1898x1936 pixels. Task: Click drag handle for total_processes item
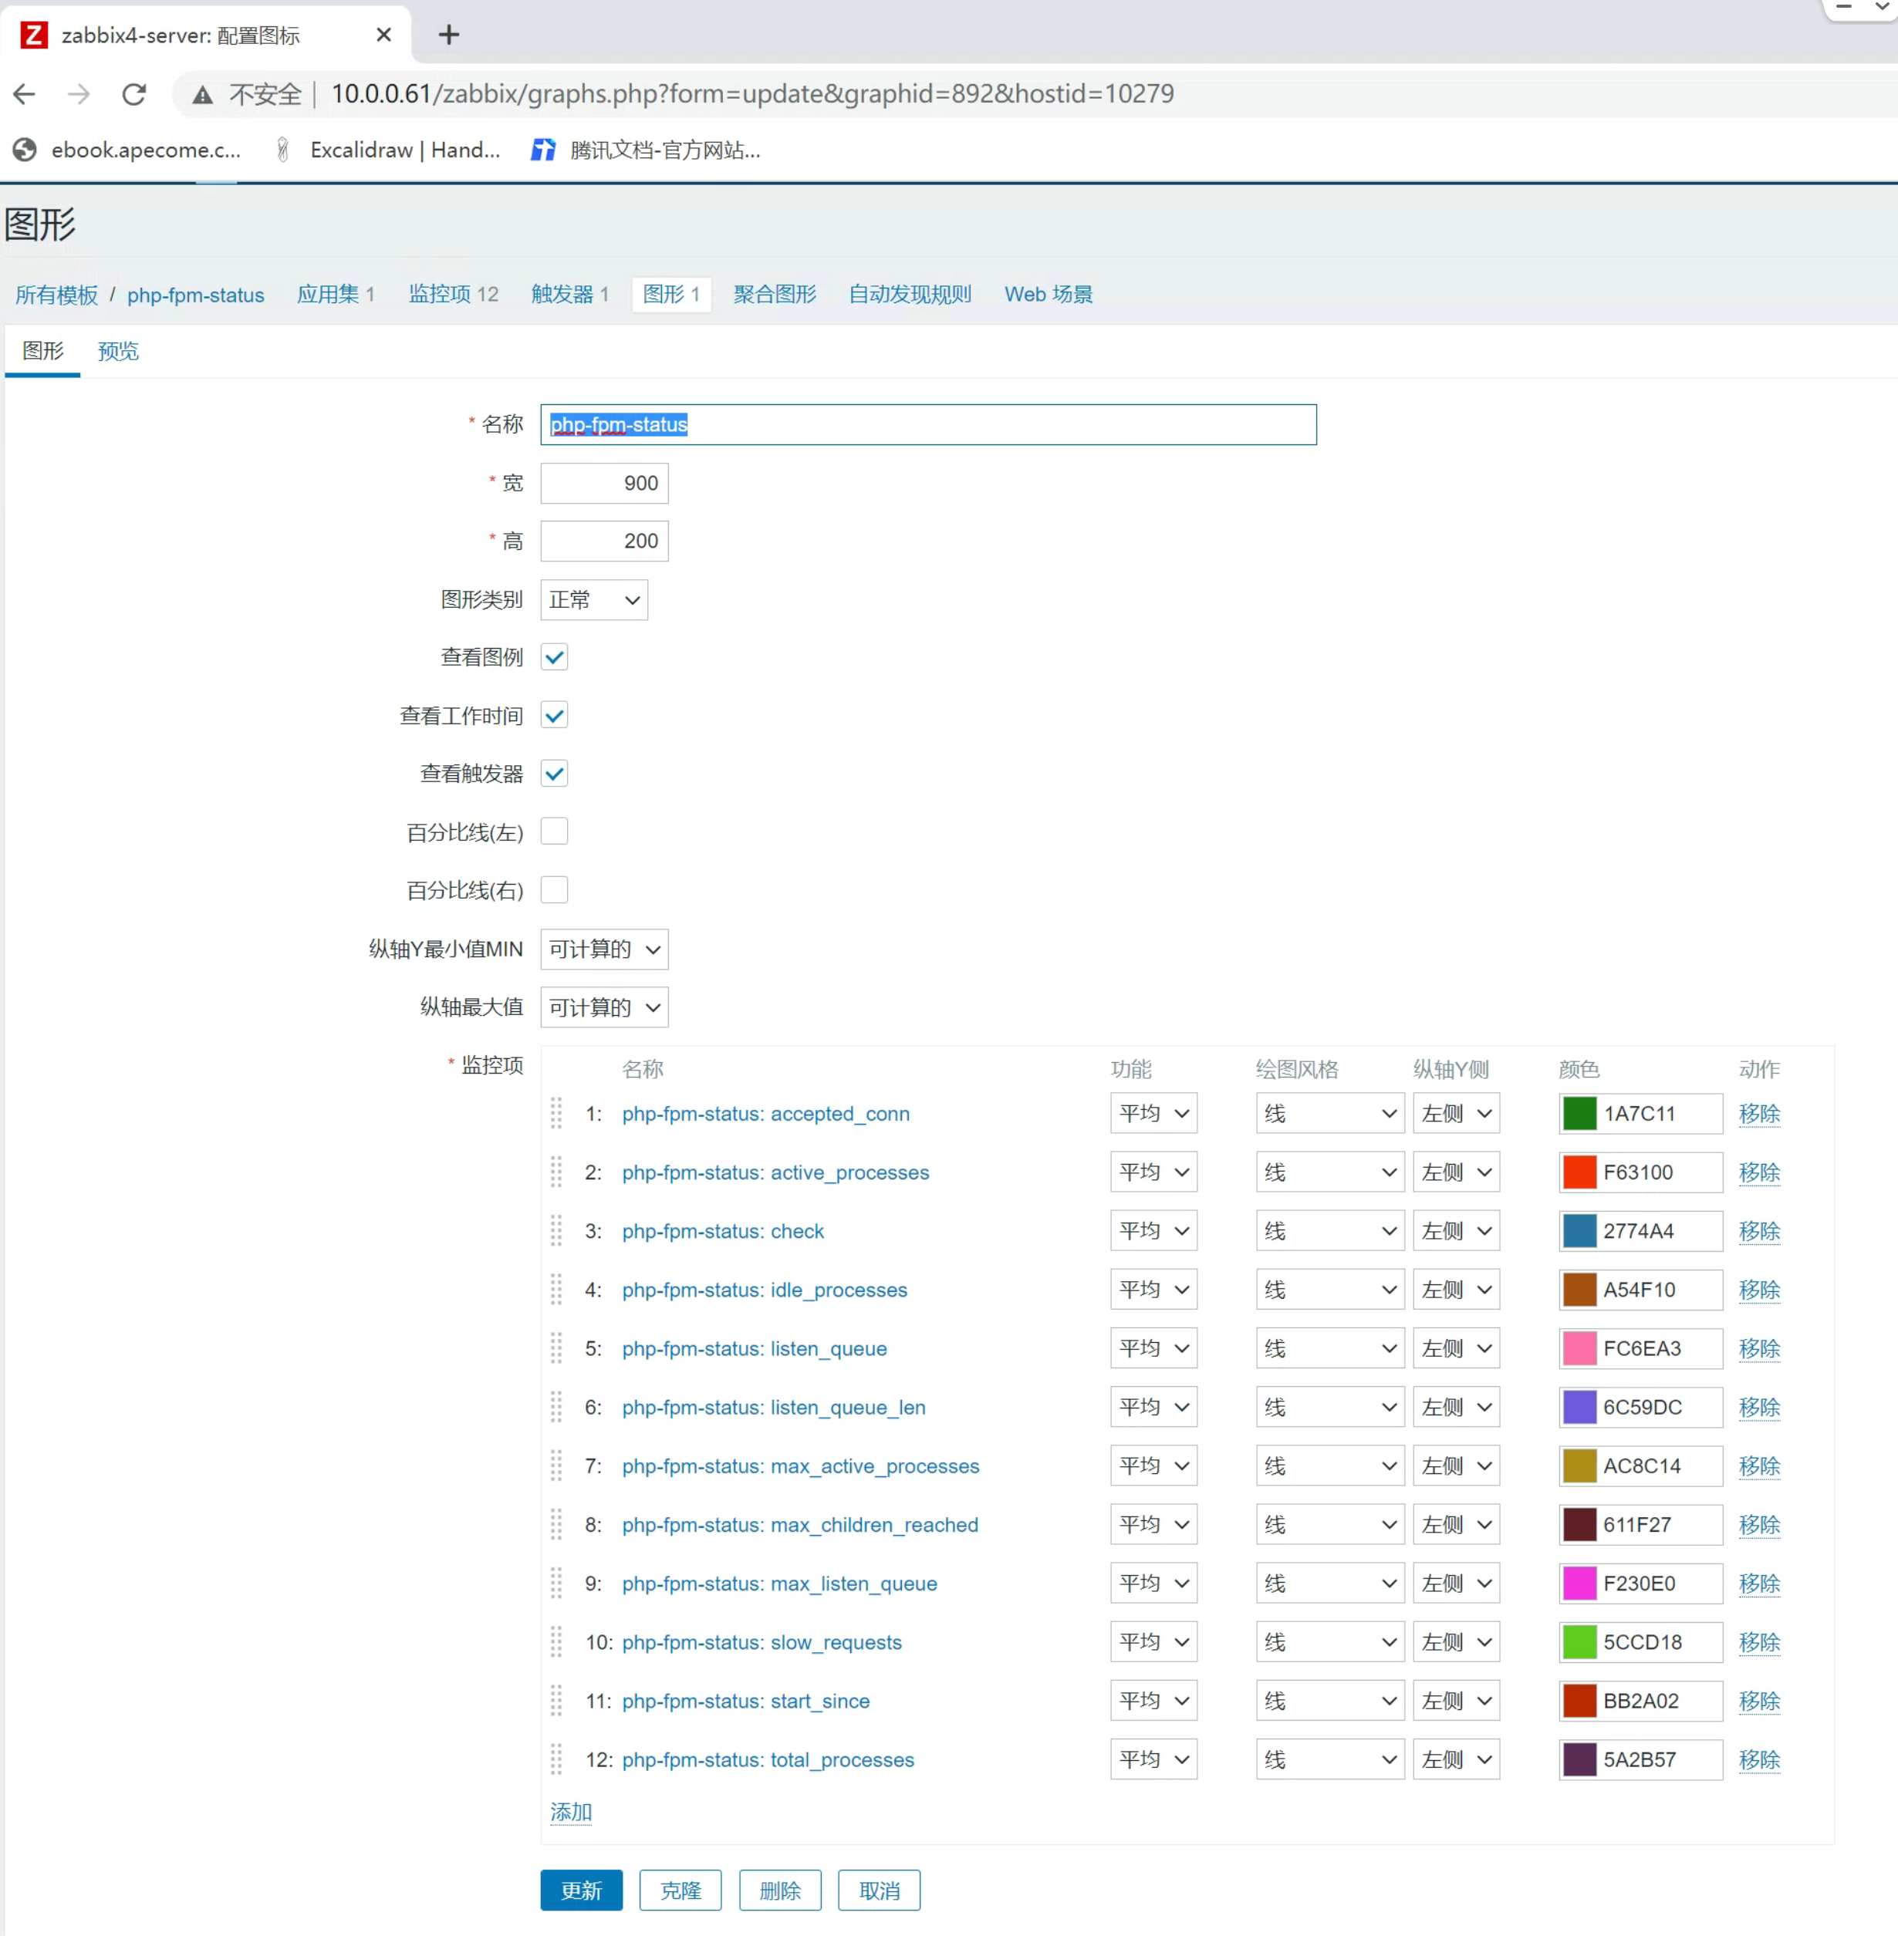pyautogui.click(x=556, y=1759)
